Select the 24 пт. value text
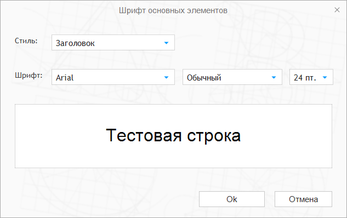Viewport: 347px width, 218px height. 305,78
